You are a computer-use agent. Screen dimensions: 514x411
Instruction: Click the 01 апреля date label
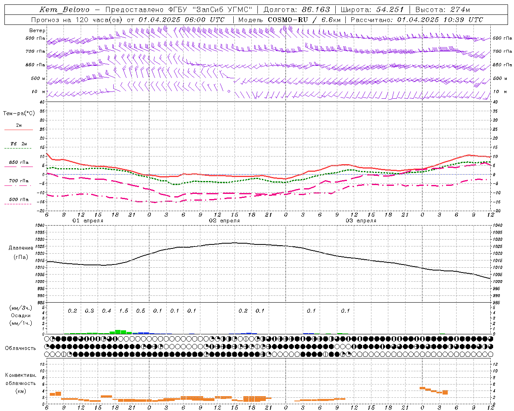(88, 221)
